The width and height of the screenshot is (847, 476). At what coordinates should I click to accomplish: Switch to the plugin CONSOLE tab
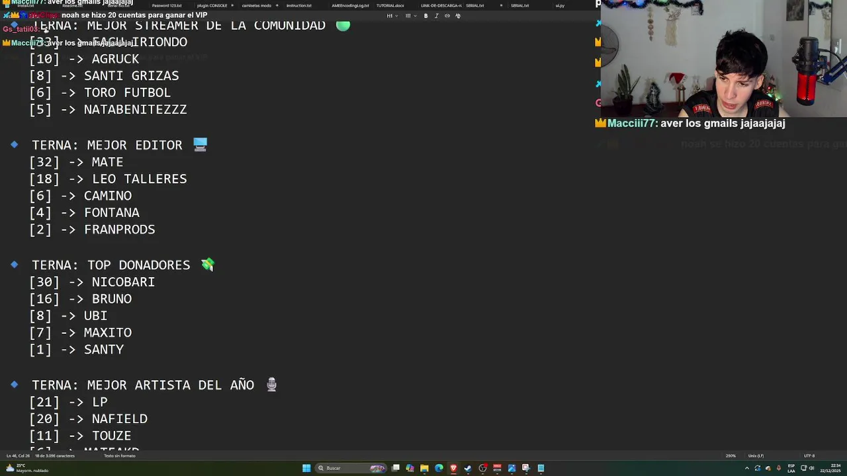pyautogui.click(x=212, y=5)
